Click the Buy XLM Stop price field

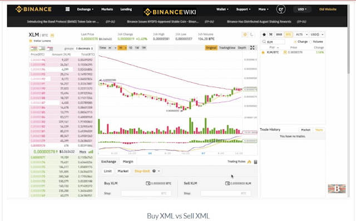click(x=146, y=193)
